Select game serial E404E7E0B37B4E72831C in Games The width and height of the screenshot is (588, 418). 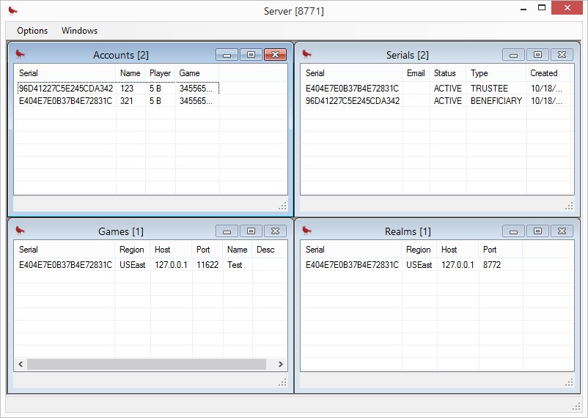point(65,265)
